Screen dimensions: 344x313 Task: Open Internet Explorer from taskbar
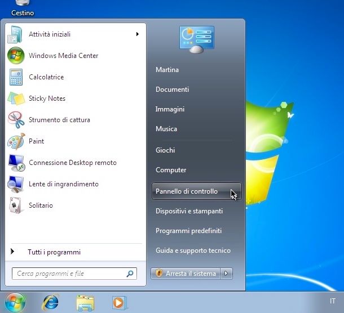(x=50, y=302)
